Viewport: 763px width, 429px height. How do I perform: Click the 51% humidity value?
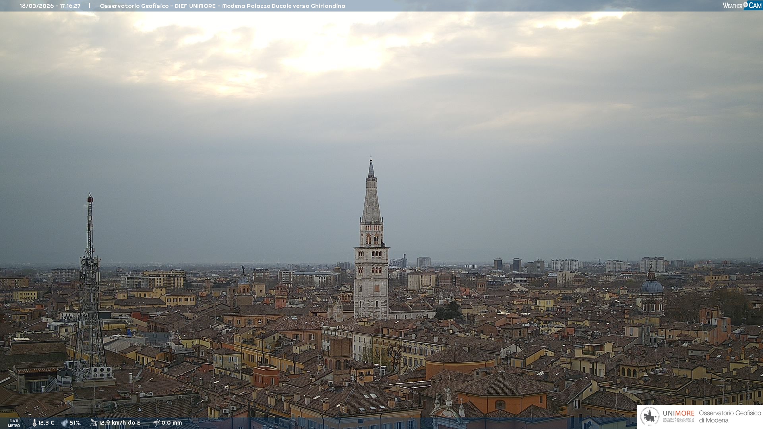(x=75, y=423)
